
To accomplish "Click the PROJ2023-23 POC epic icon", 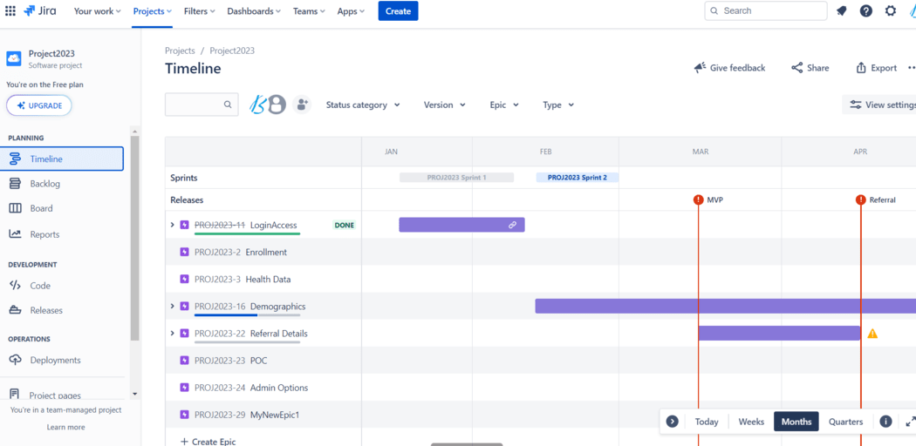I will coord(185,361).
